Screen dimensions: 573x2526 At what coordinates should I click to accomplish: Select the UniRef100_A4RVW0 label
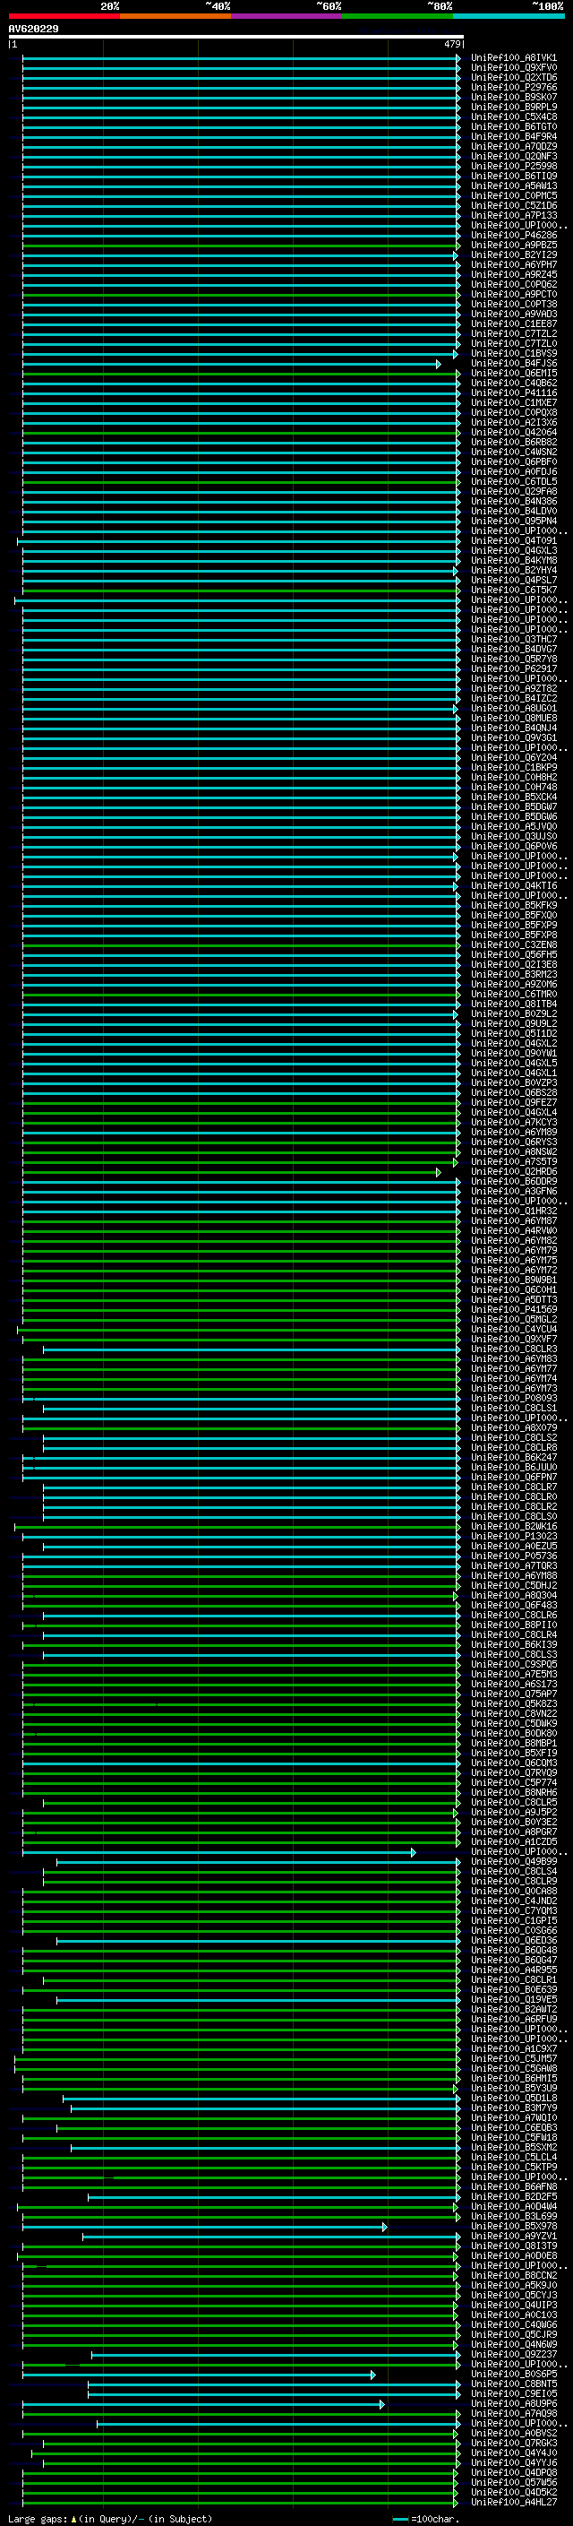coord(513,1230)
